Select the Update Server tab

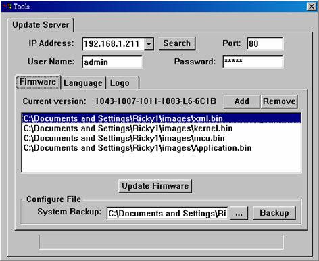pos(41,25)
